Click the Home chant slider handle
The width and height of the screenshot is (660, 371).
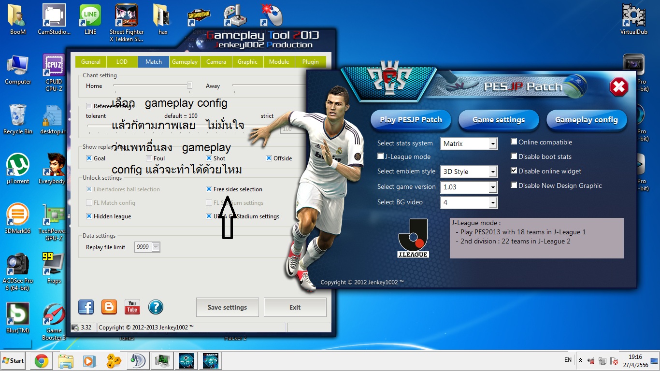tap(189, 86)
